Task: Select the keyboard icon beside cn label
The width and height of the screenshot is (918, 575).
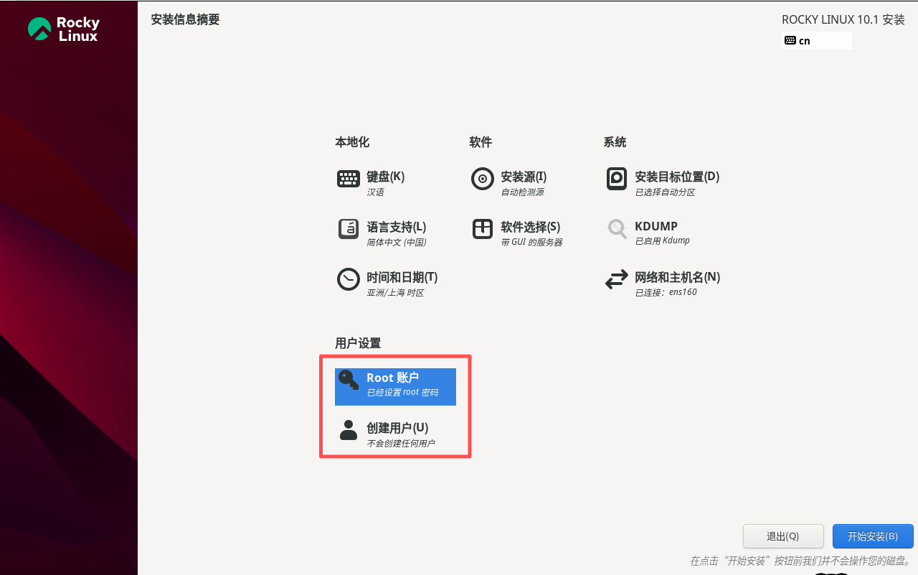Action: click(792, 40)
